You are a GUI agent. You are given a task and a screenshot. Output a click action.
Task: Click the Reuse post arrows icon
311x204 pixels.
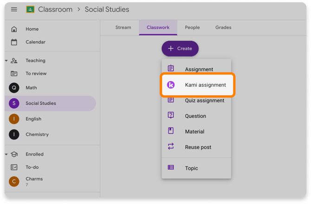(x=171, y=147)
